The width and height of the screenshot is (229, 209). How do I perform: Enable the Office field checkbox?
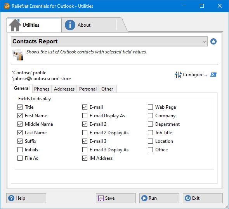pyautogui.click(x=151, y=149)
